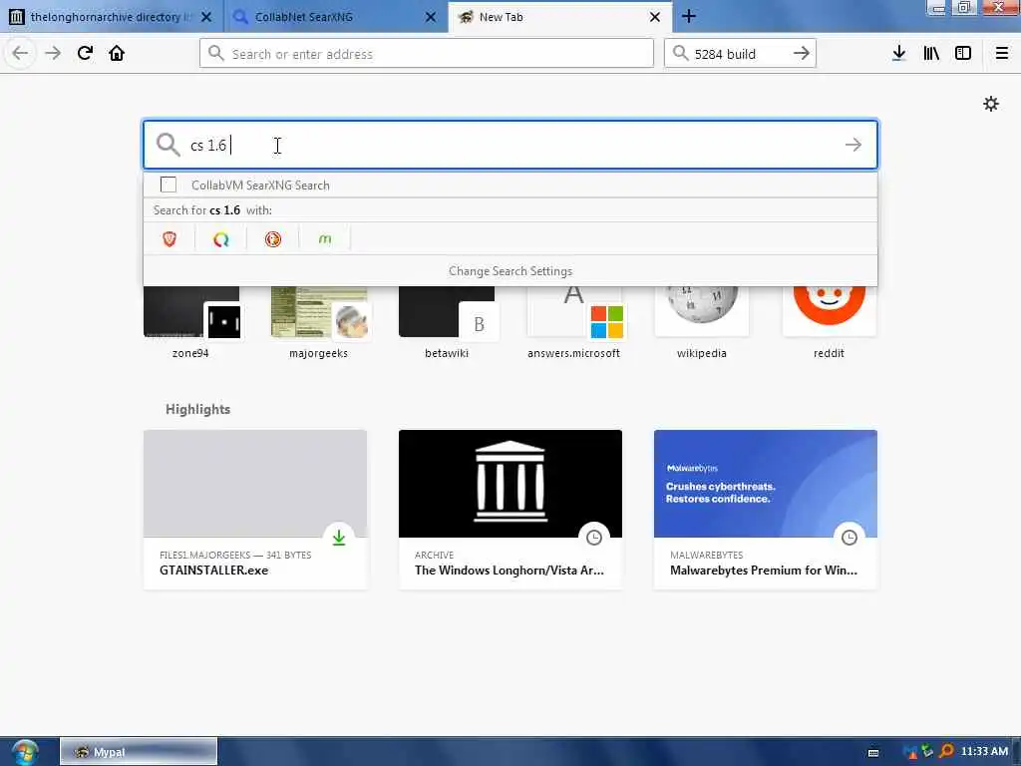1021x766 pixels.
Task: Search with the green 'm' engine icon
Action: [325, 239]
